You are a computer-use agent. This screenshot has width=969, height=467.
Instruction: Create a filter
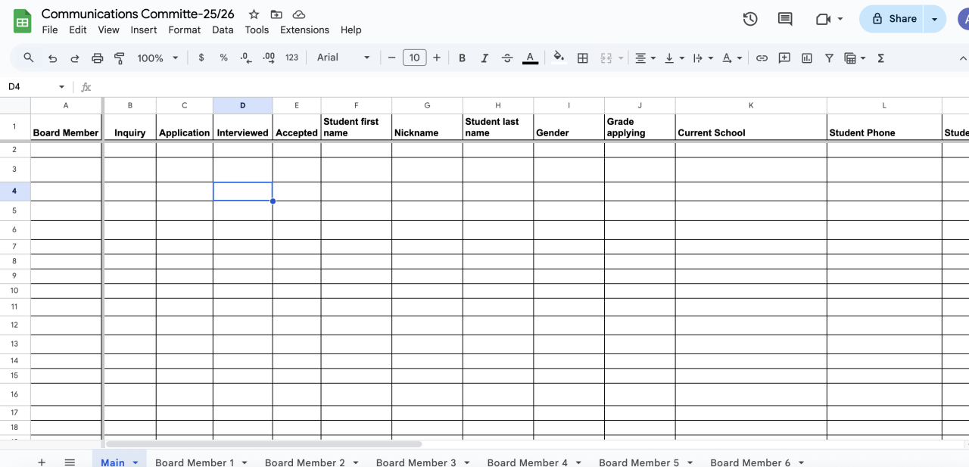coord(829,58)
